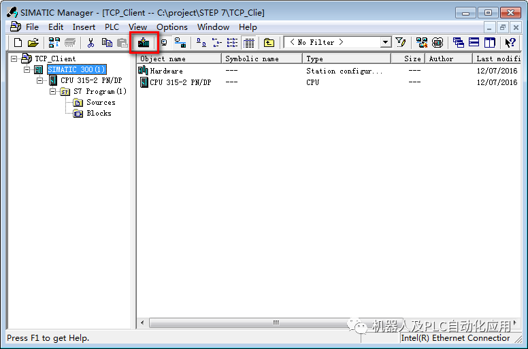Click the left arrow of the horizontal scrollbar
The width and height of the screenshot is (528, 349).
(x=142, y=322)
